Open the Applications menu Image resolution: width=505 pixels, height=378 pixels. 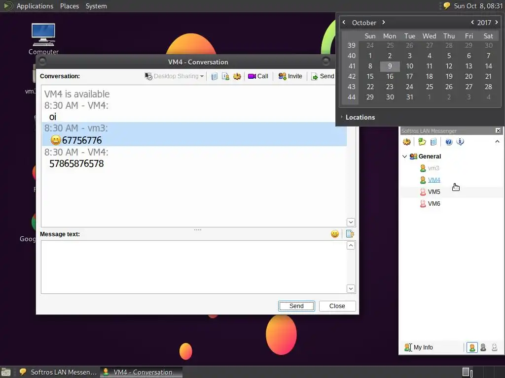[x=35, y=6]
